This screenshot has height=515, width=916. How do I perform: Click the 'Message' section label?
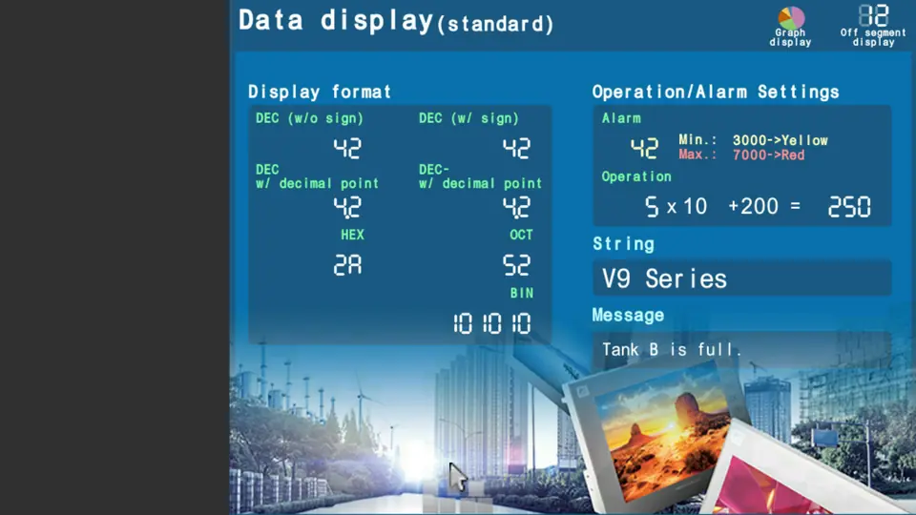pos(628,316)
